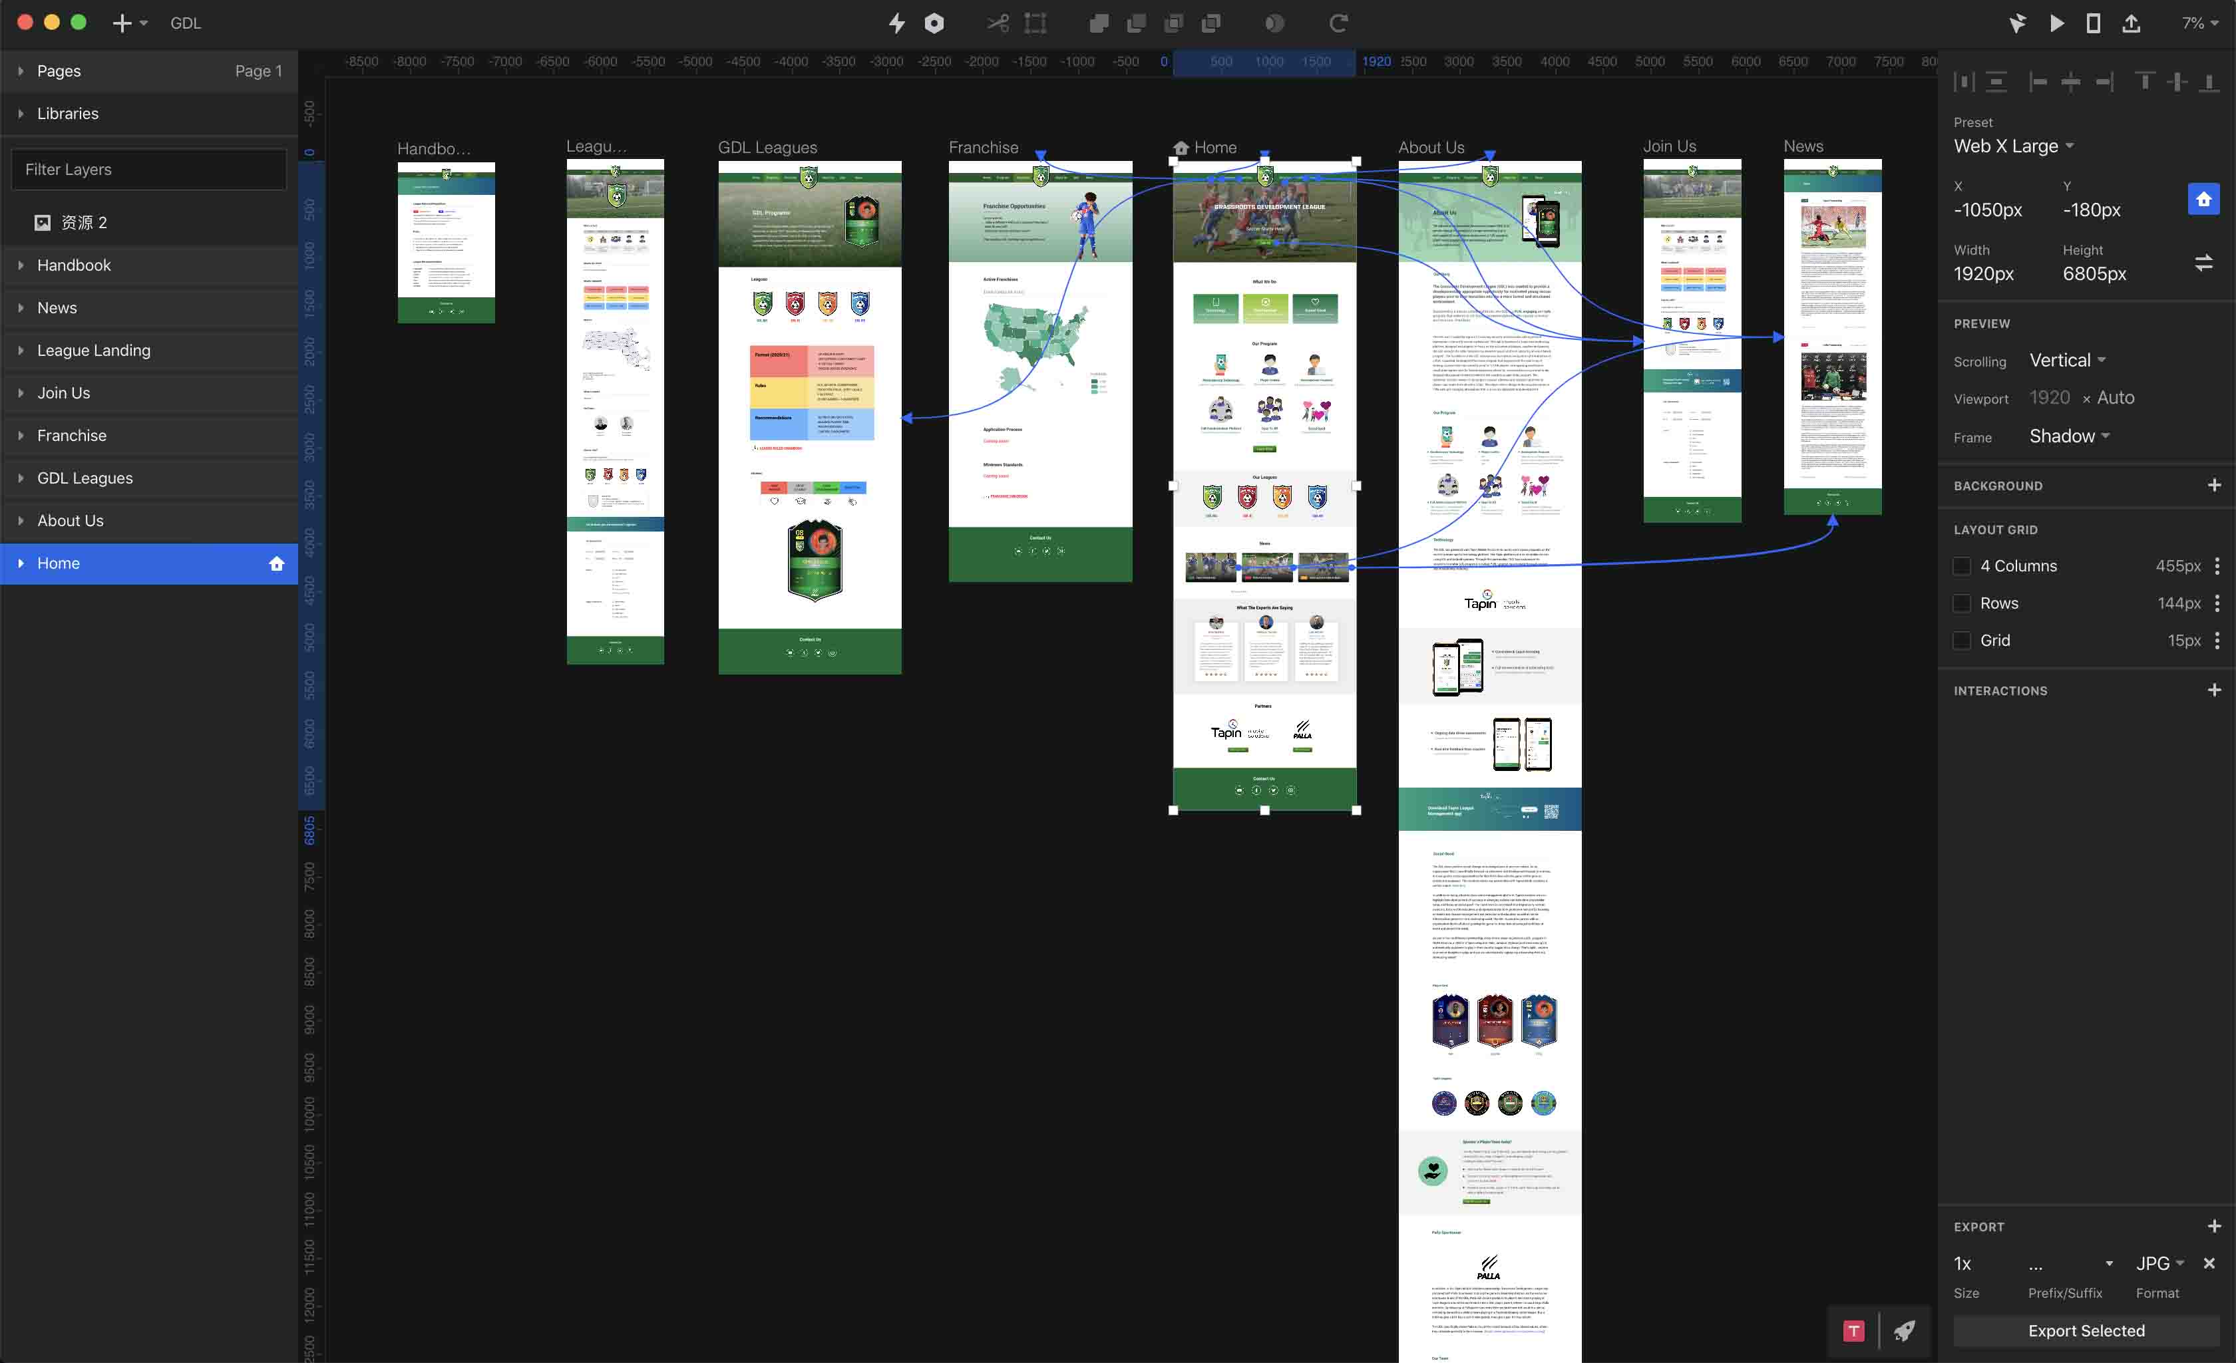Viewport: 2236px width, 1363px height.
Task: Click the Play preview button
Action: 2056,23
